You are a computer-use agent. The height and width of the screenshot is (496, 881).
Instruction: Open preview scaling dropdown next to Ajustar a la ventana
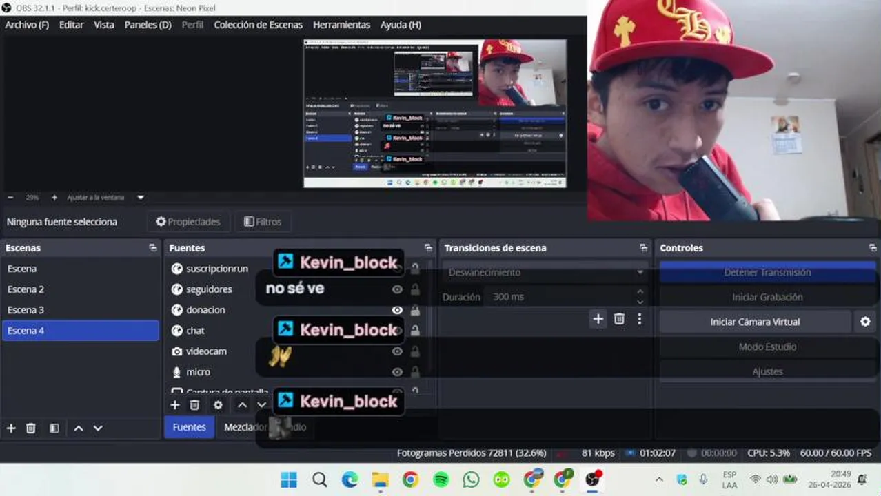[x=141, y=197]
